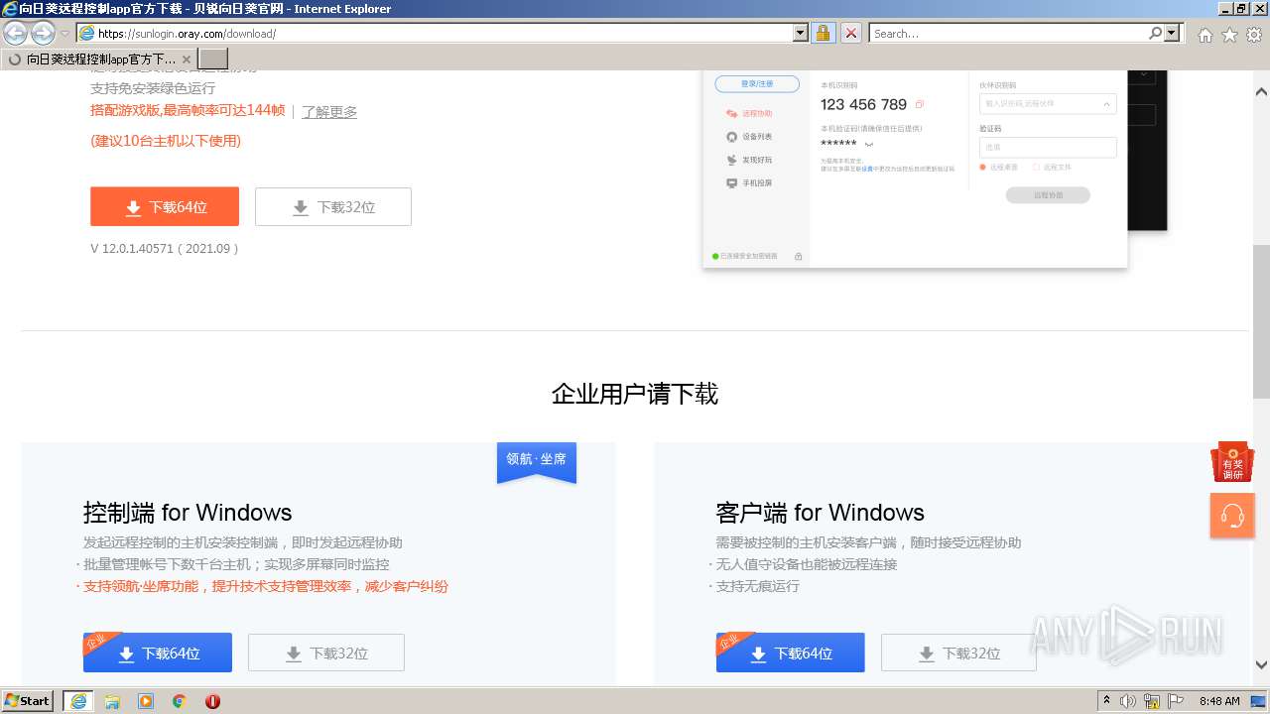Go forward with the IE forward arrow
This screenshot has width=1270, height=714.
click(43, 33)
